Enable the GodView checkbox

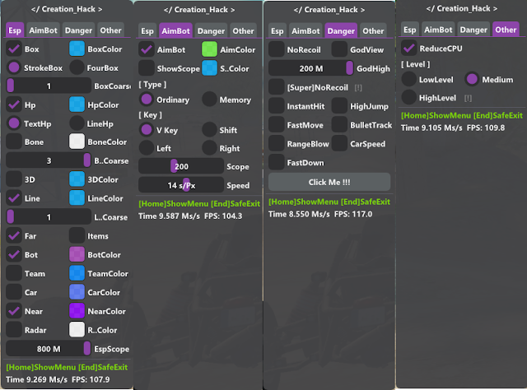click(339, 49)
